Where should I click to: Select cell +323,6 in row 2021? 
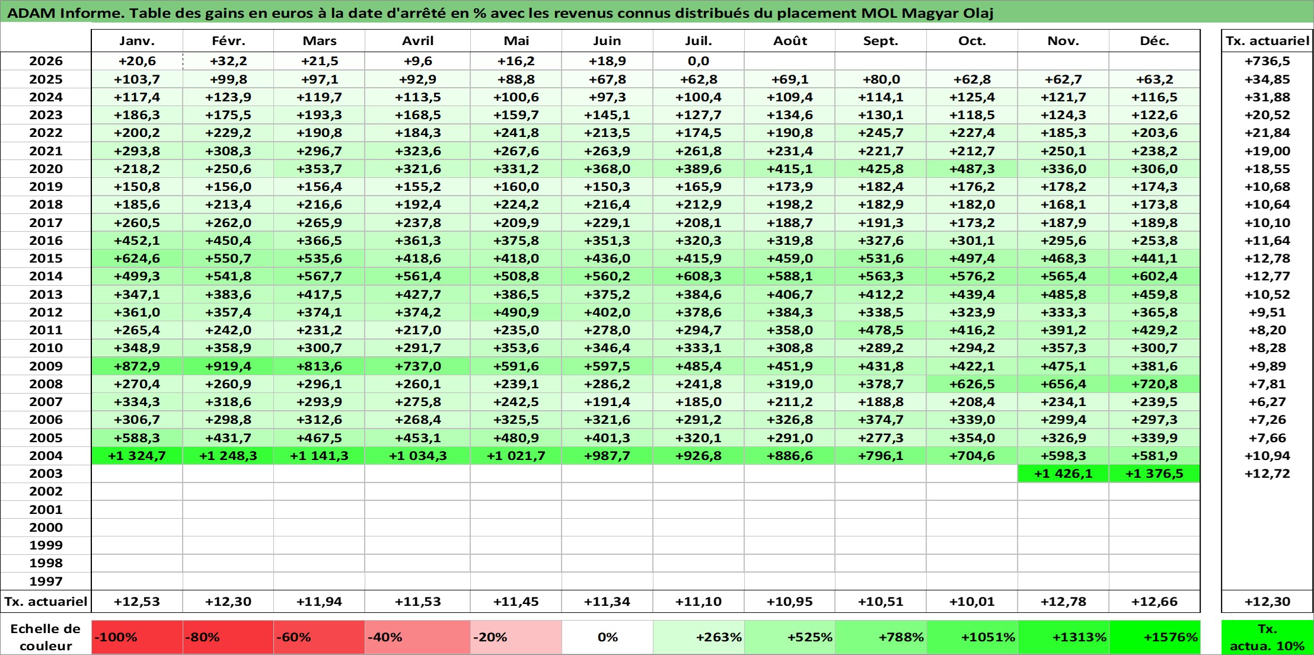pyautogui.click(x=417, y=151)
